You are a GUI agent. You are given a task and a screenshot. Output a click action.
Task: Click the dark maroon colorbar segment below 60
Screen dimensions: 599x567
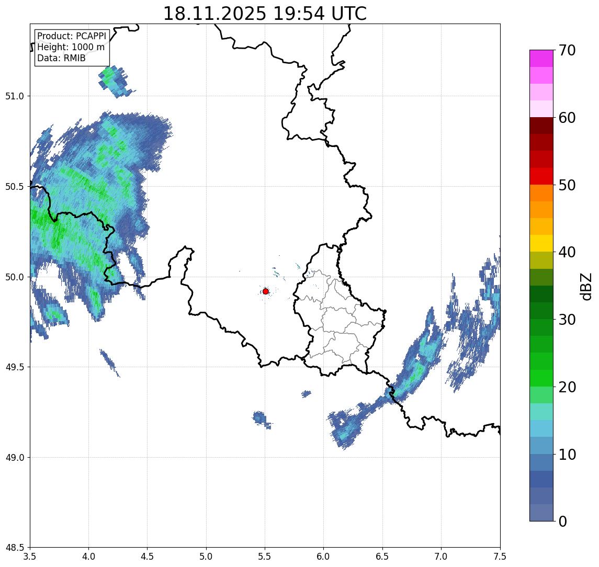[x=541, y=126]
